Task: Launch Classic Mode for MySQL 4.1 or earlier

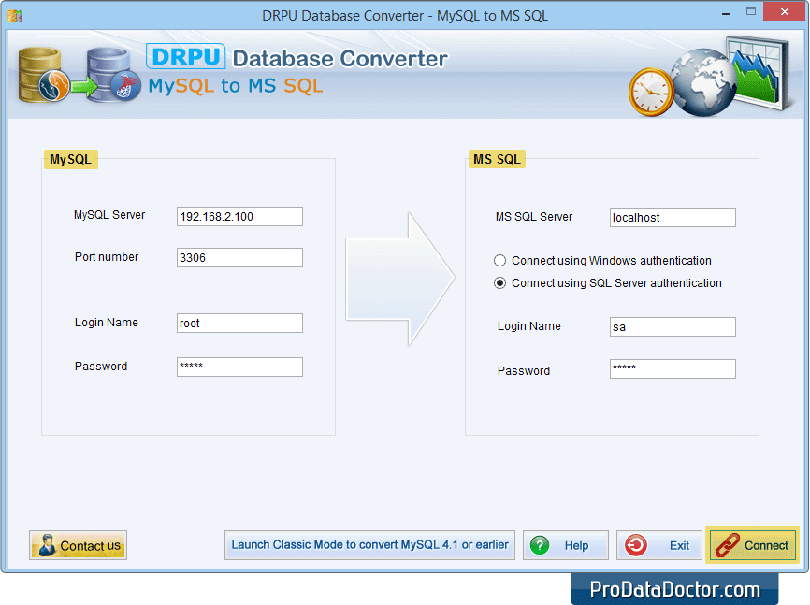Action: (x=369, y=545)
